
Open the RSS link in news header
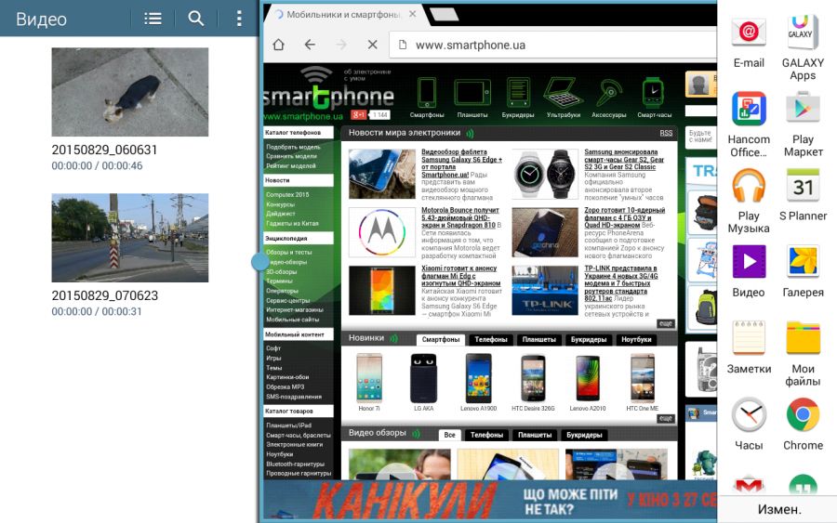click(x=666, y=133)
